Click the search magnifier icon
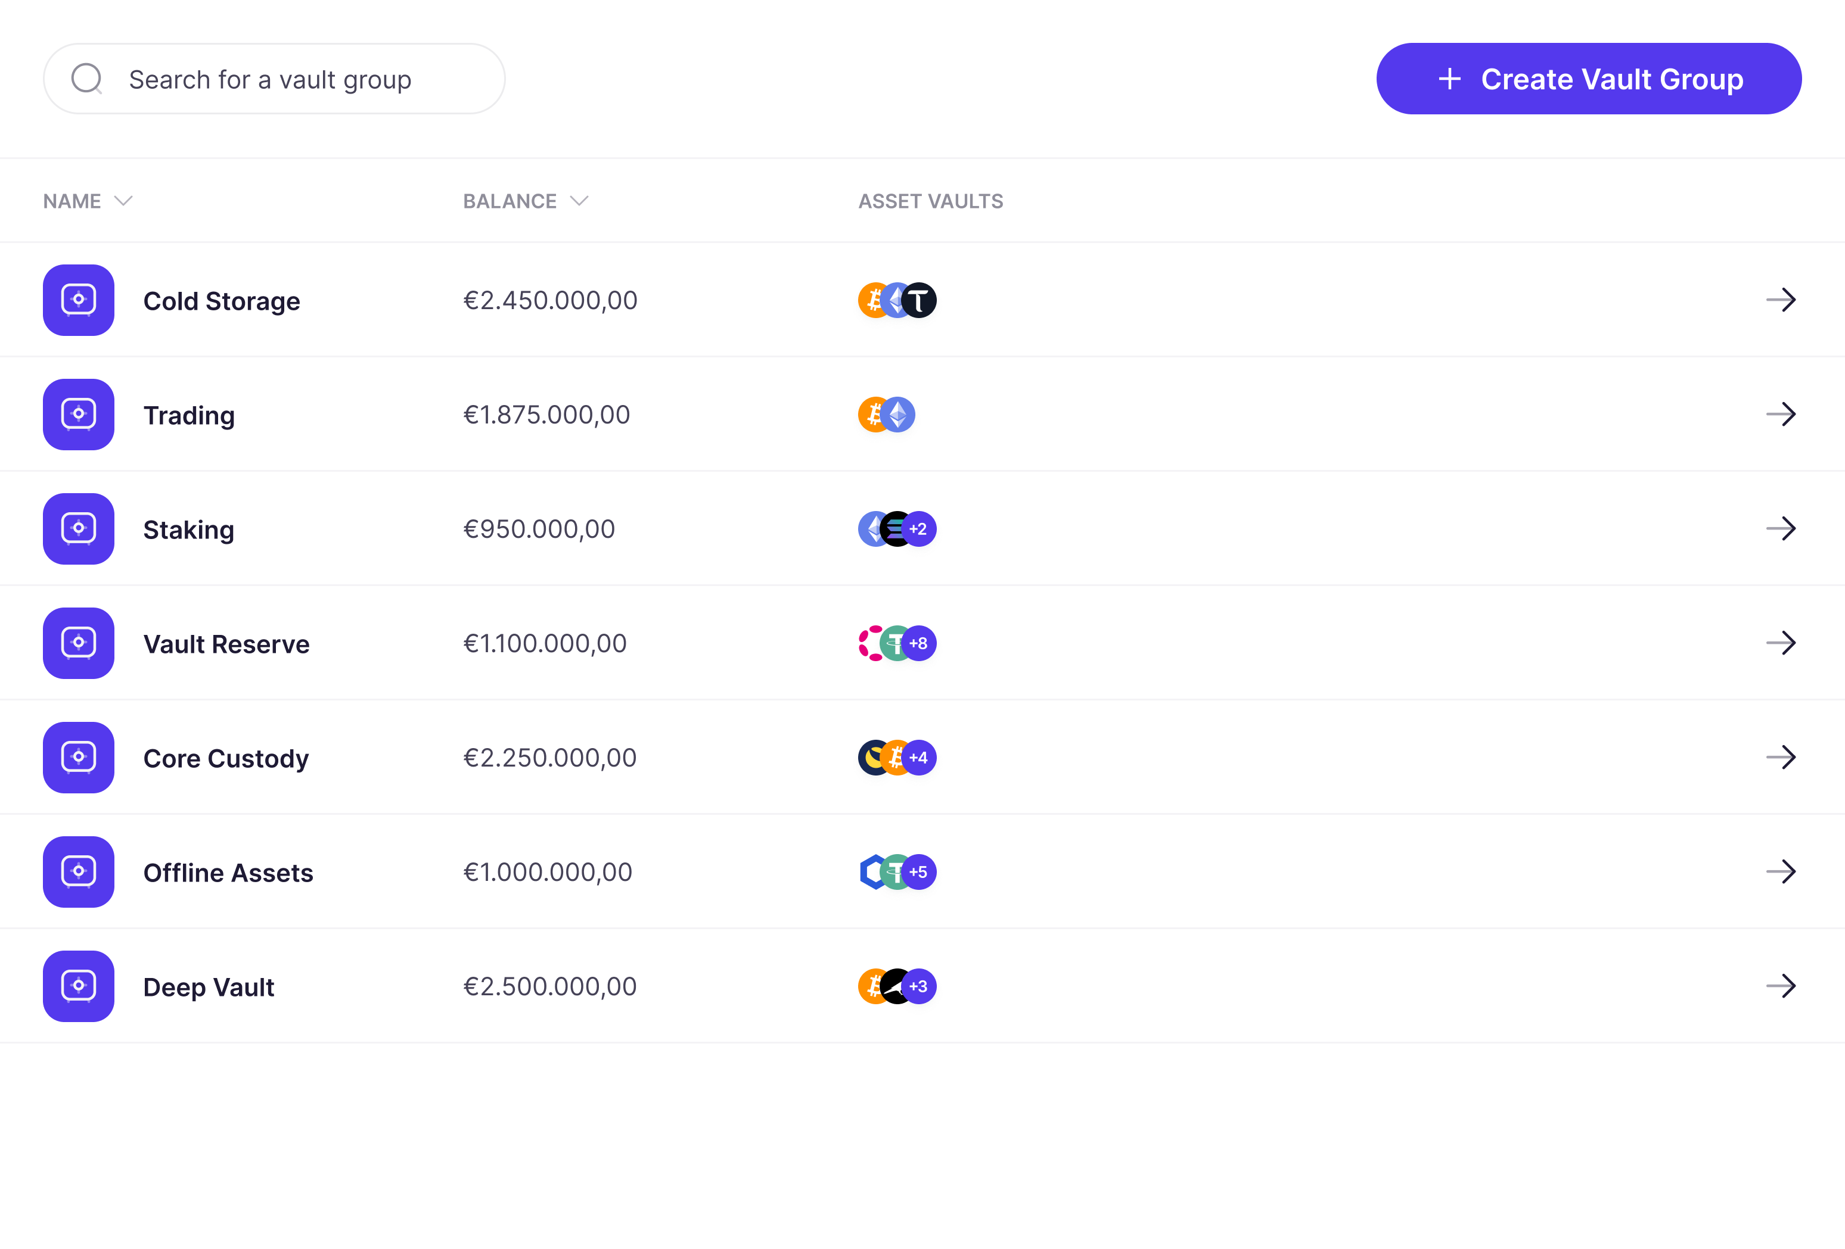Screen dimensions: 1845x1249 pos(86,79)
